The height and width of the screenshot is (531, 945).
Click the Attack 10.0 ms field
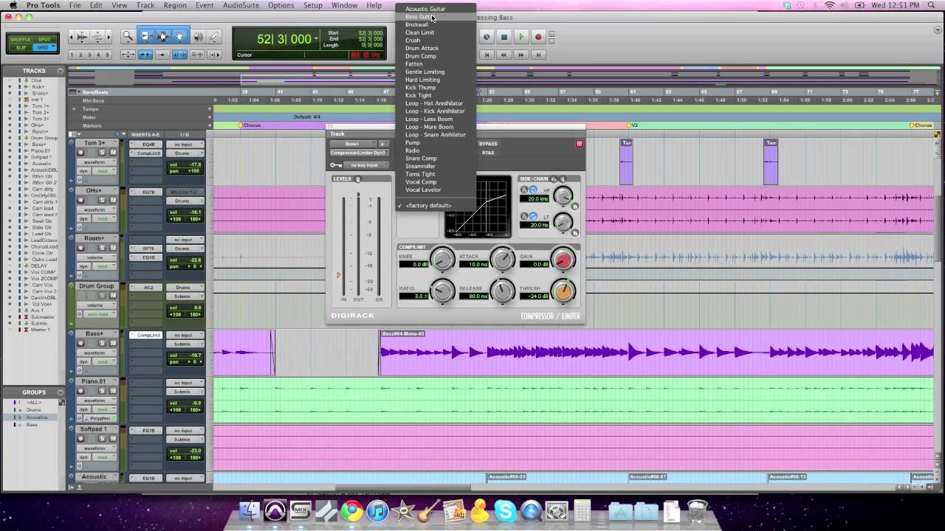tap(473, 263)
